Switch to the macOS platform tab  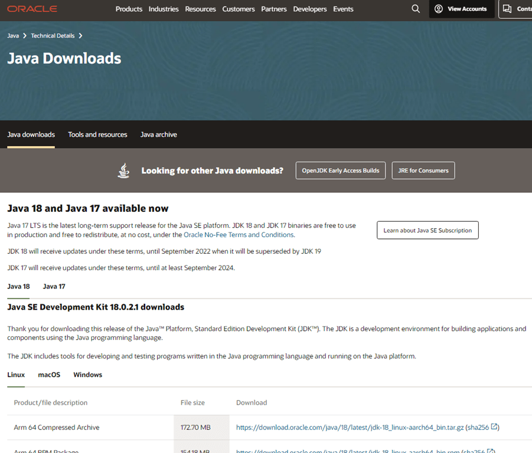(49, 375)
